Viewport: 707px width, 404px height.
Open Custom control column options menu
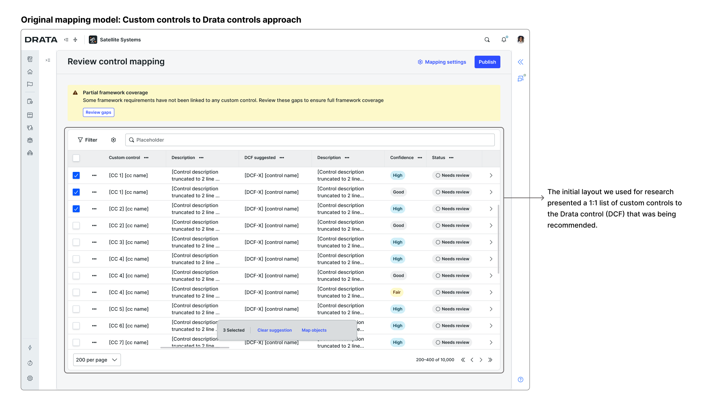click(x=146, y=158)
